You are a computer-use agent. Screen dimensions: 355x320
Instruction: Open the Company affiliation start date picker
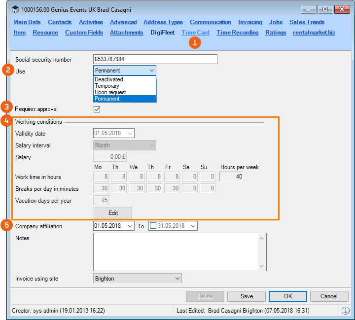coord(130,226)
